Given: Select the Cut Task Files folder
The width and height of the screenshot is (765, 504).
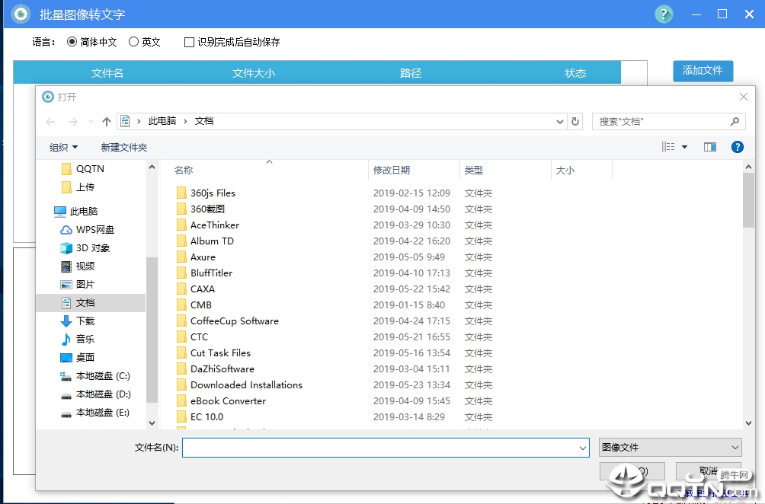Looking at the screenshot, I should tap(220, 353).
